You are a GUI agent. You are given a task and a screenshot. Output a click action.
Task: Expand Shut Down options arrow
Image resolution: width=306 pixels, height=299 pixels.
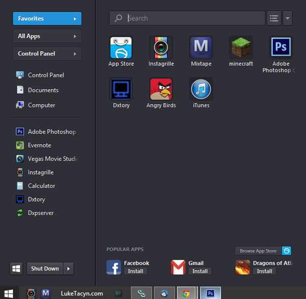(x=68, y=268)
